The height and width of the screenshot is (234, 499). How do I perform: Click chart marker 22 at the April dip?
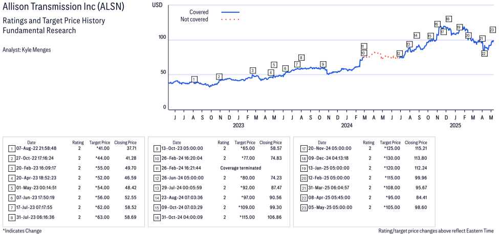tap(484, 54)
